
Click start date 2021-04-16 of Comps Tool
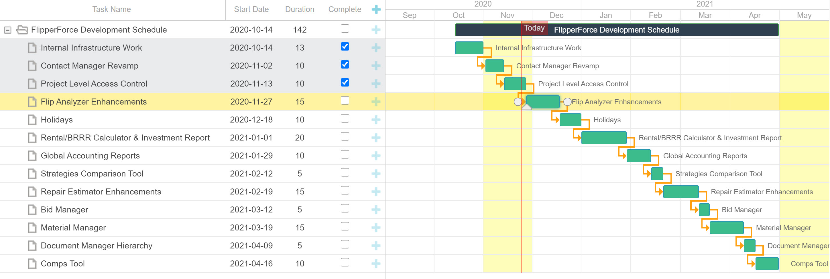(251, 264)
